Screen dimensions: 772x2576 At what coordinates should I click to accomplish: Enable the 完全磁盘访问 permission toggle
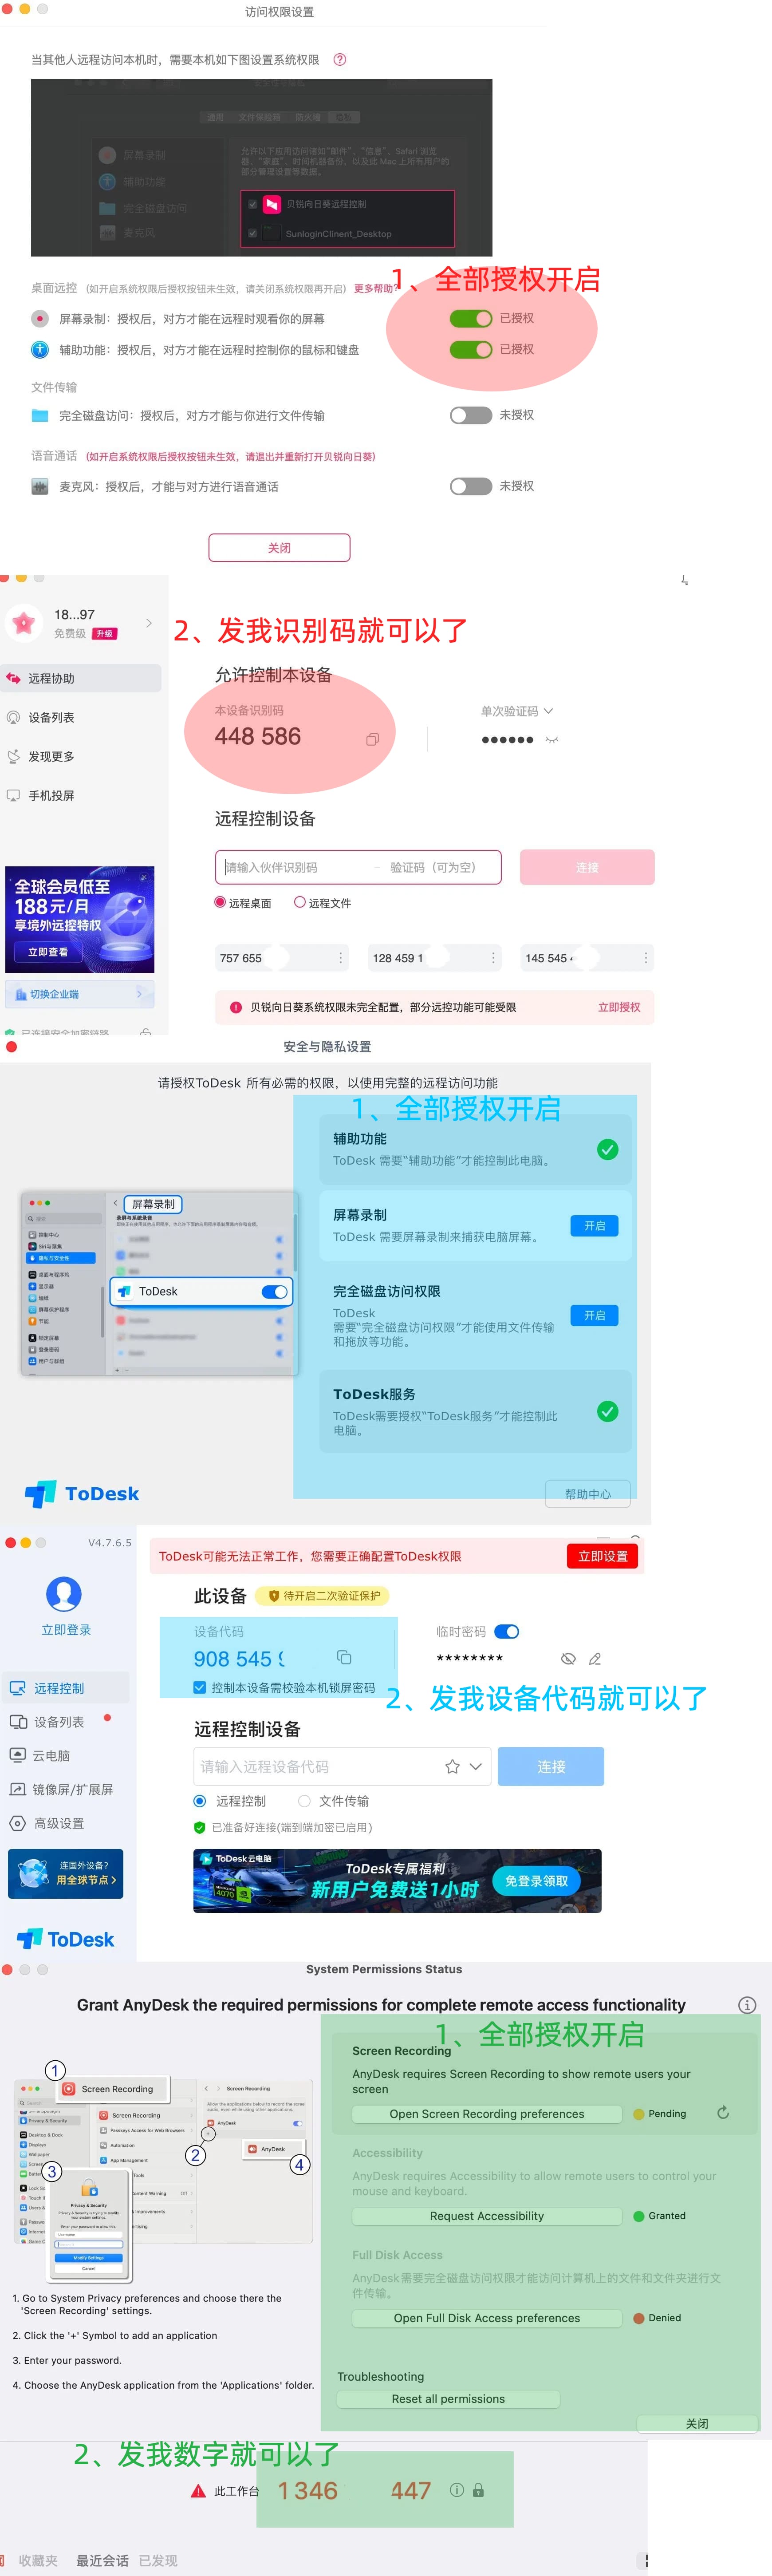[x=470, y=415]
